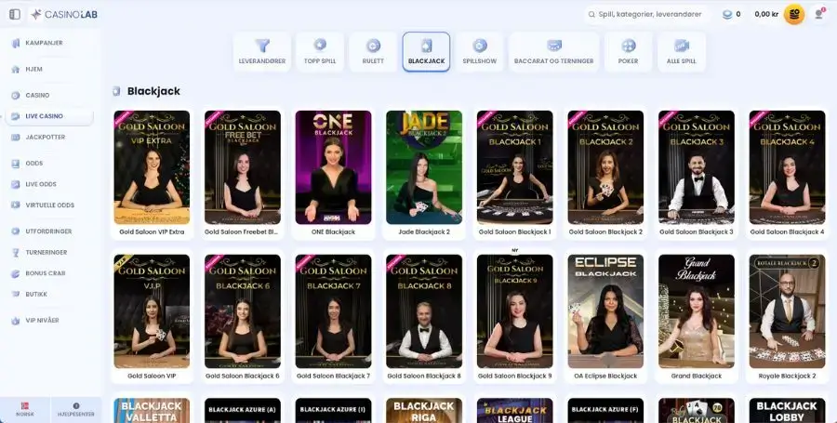Screen dimensions: 837x423
Task: Click the Casino sidebar icon
Action: [16, 96]
